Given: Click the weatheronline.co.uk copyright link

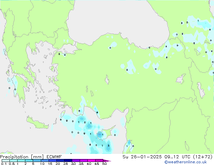Looking at the screenshot, I should coord(190,162).
